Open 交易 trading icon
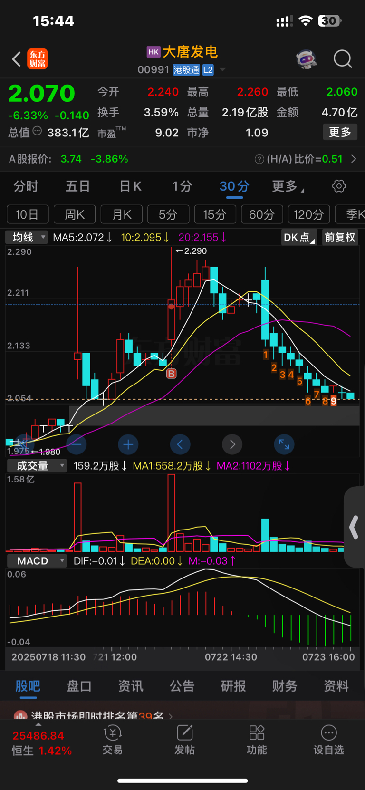This screenshot has width=365, height=790. click(113, 741)
